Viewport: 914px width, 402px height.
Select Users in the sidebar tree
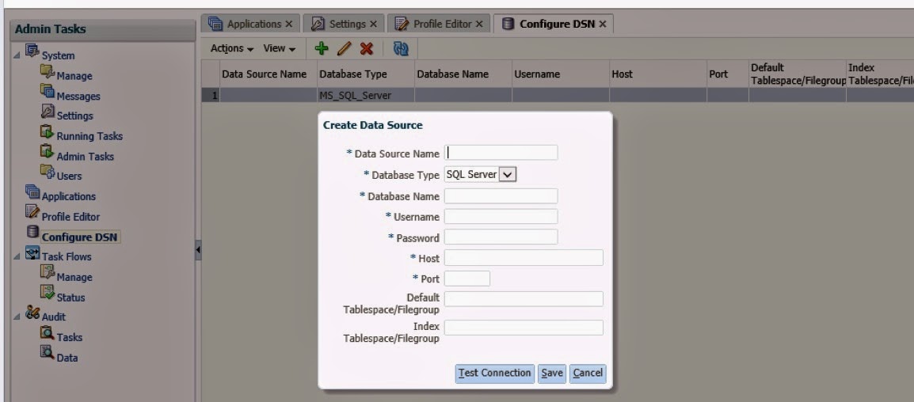pos(69,176)
